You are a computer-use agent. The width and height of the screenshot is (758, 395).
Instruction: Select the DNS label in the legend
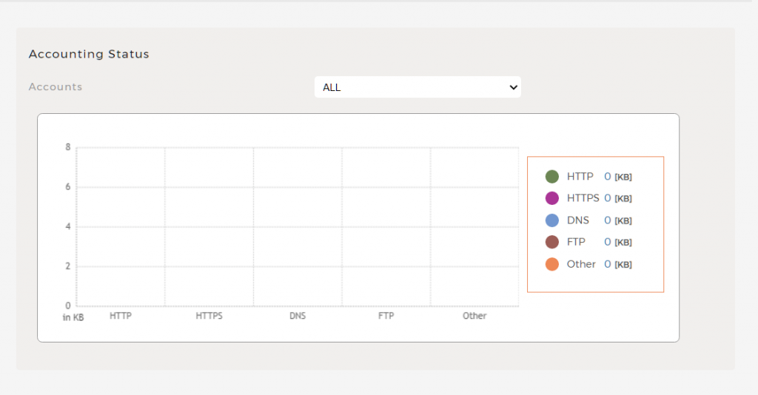578,220
